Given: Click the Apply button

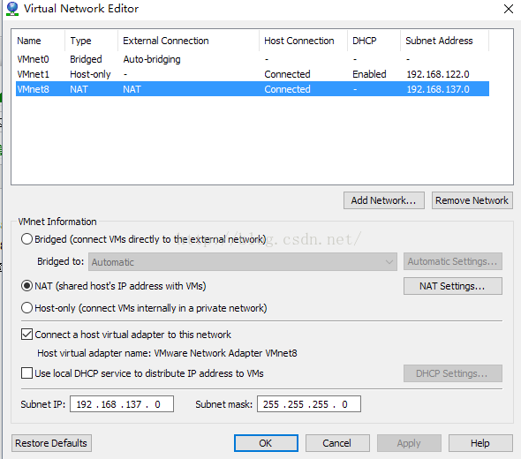Looking at the screenshot, I should (409, 443).
